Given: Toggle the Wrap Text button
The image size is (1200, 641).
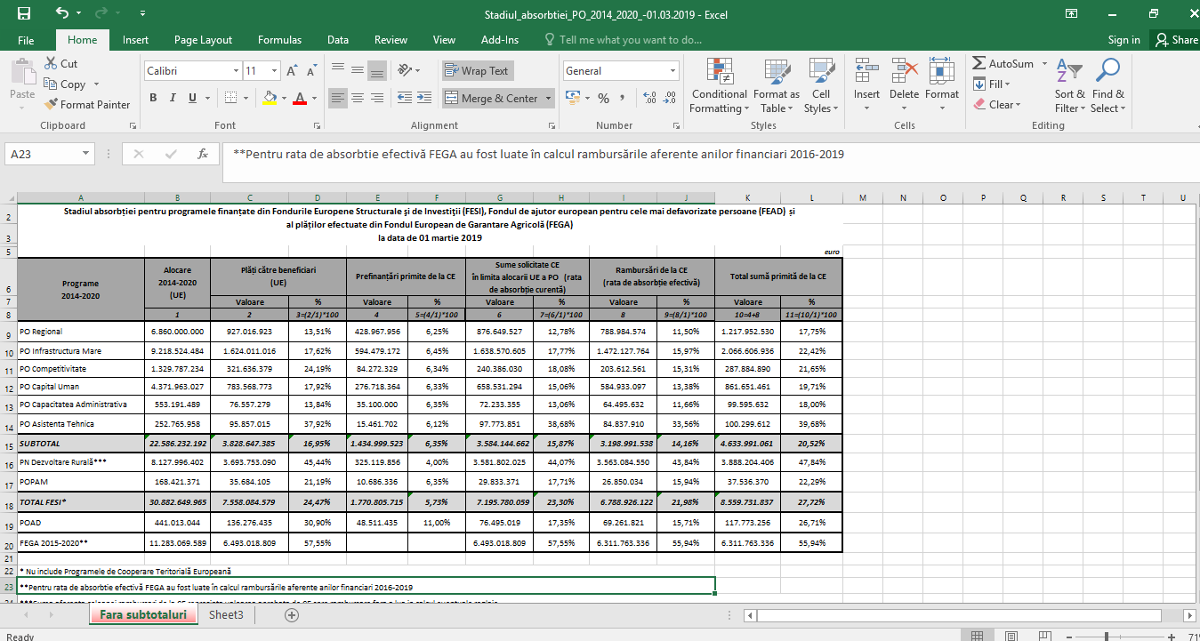Looking at the screenshot, I should [478, 71].
